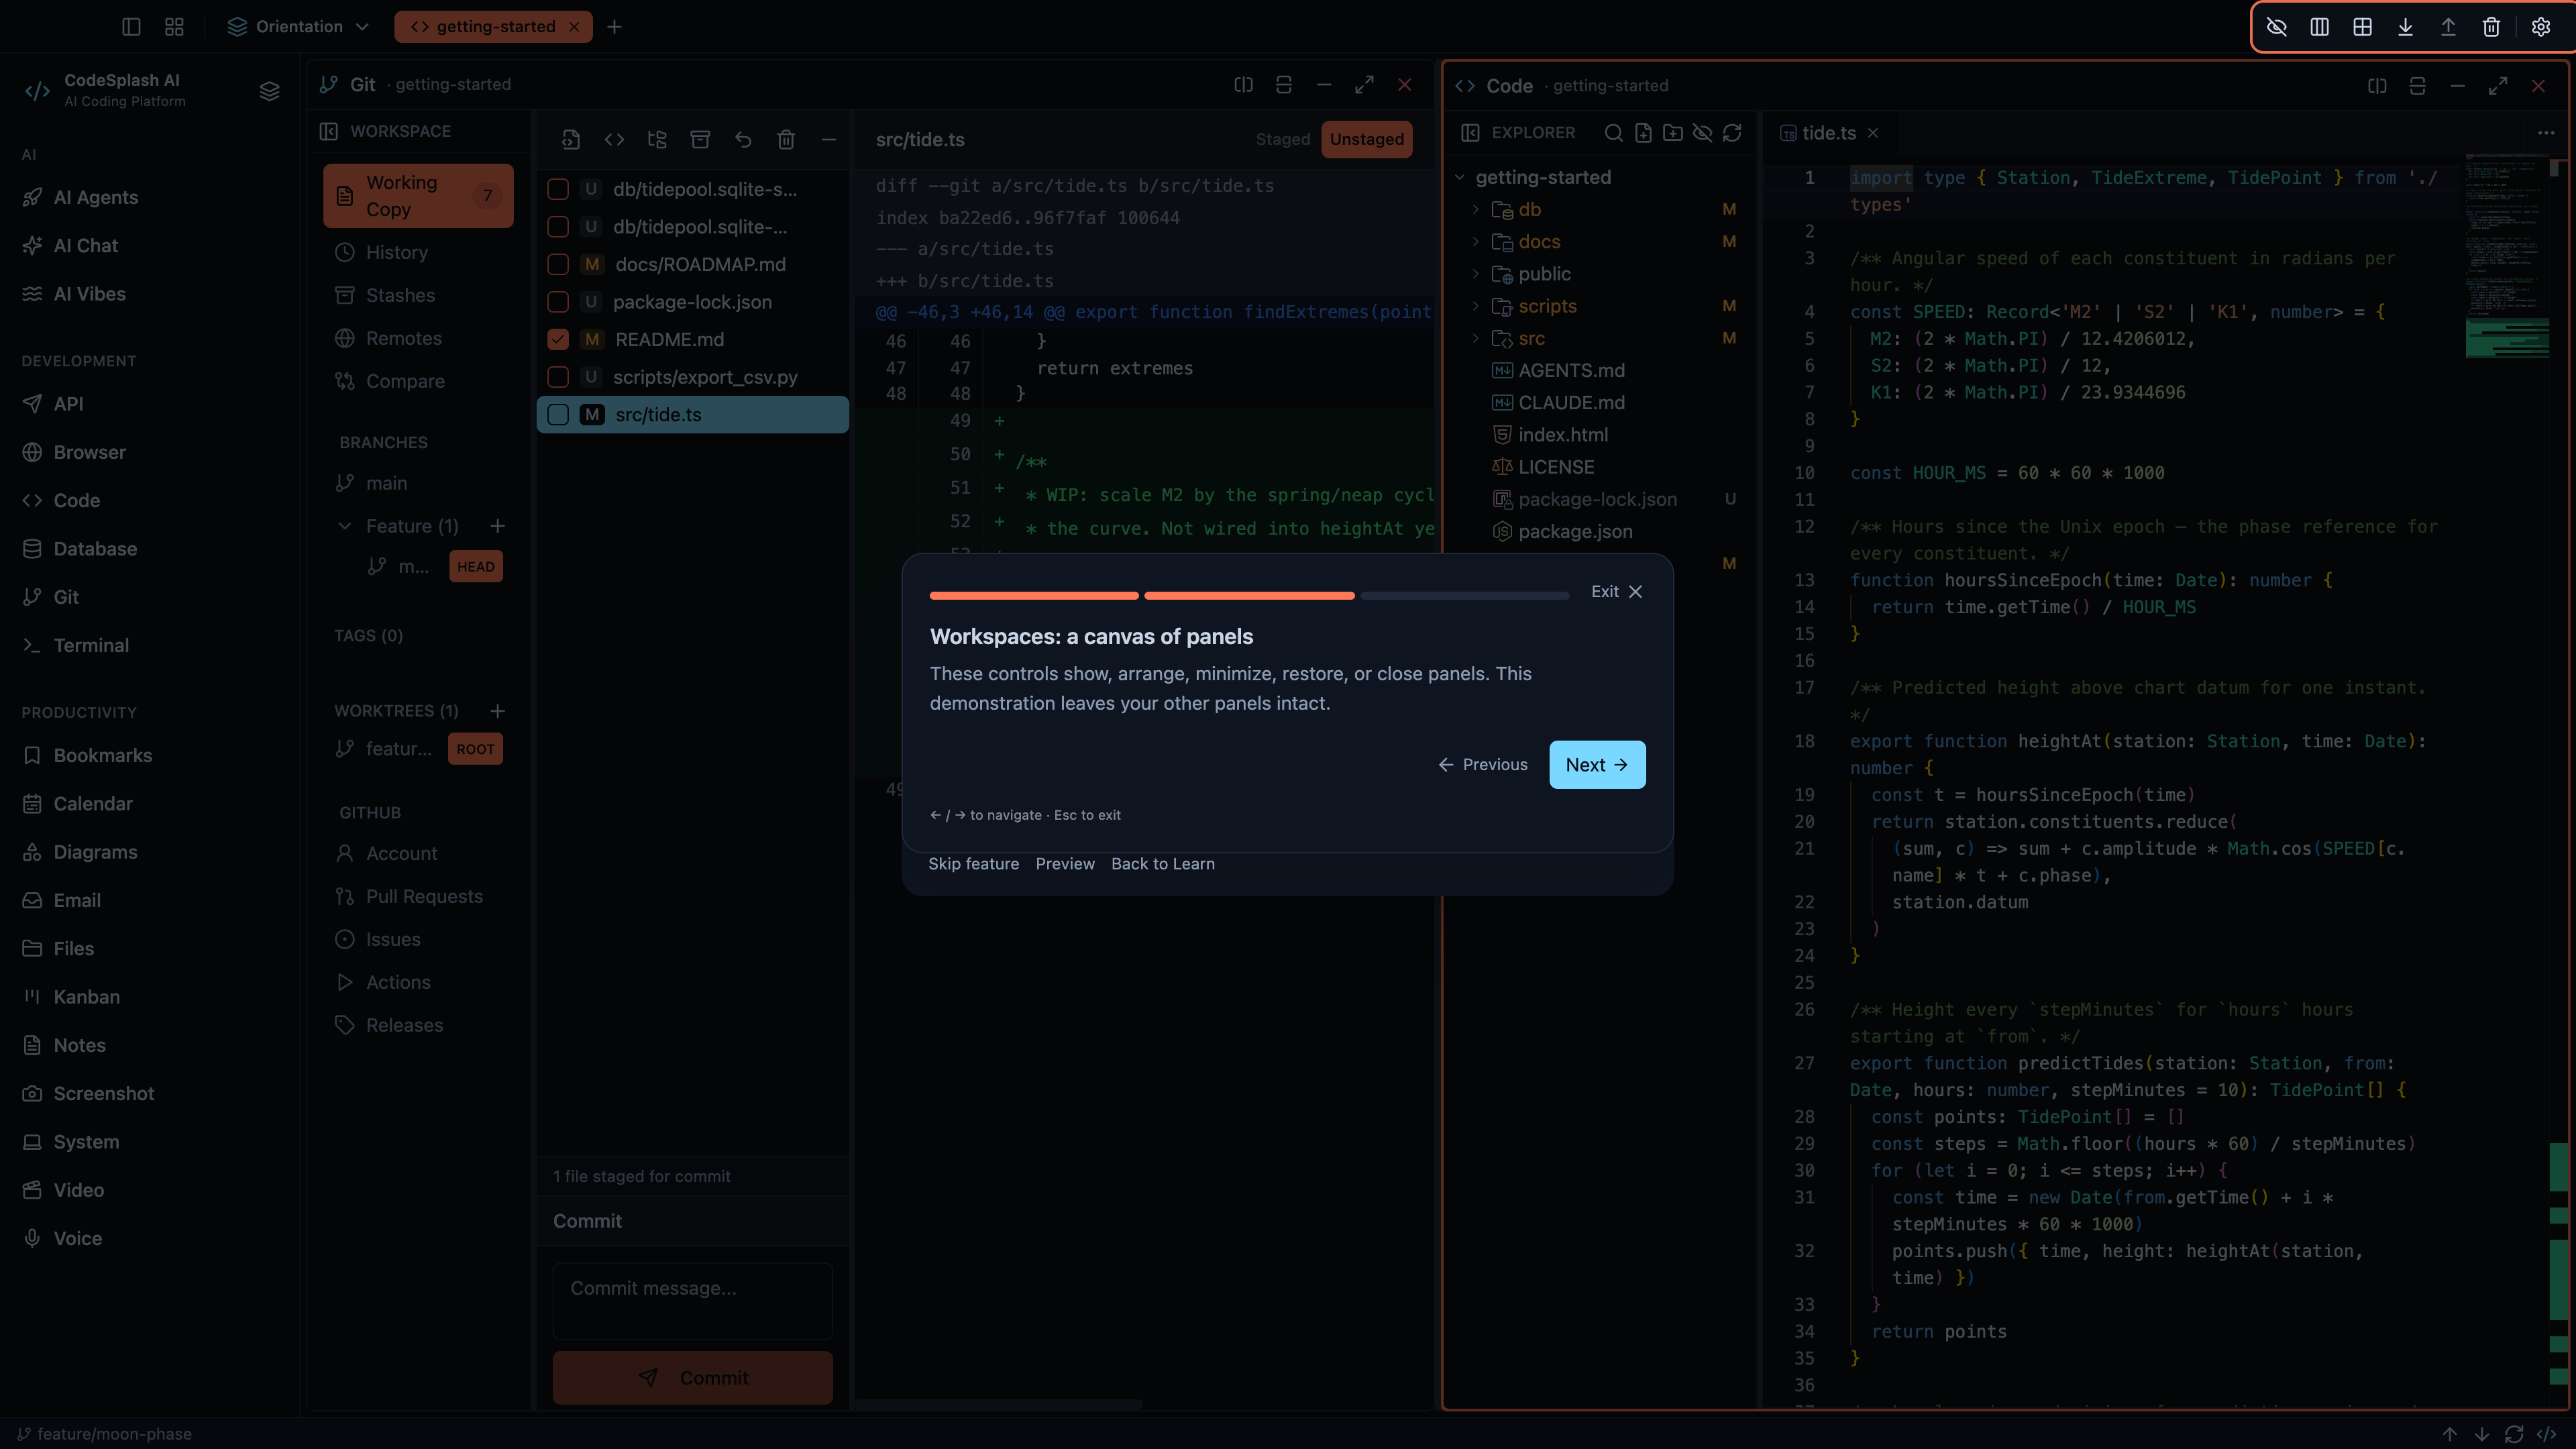The image size is (2576, 1449).
Task: Click the file-code icon in Git toolbar
Action: (571, 139)
